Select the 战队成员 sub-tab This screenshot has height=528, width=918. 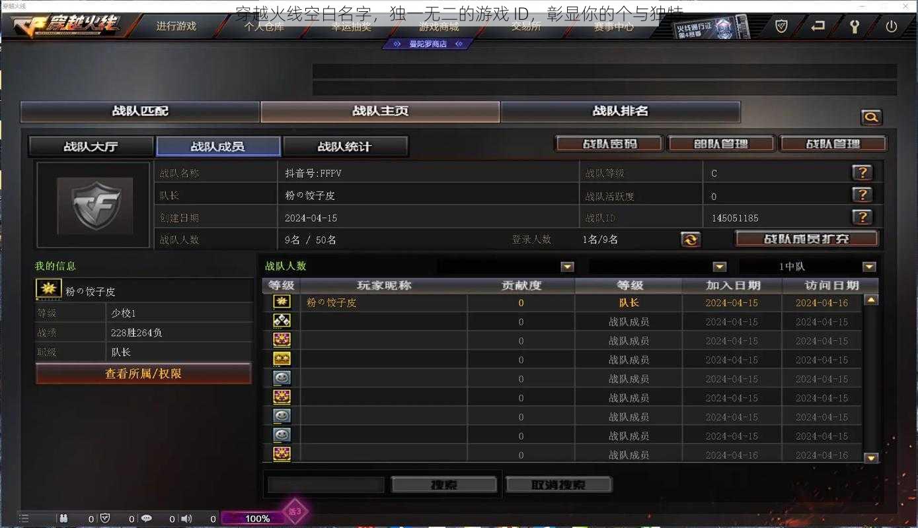218,146
